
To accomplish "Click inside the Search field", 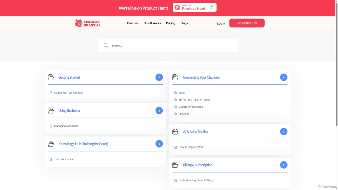I will click(168, 46).
